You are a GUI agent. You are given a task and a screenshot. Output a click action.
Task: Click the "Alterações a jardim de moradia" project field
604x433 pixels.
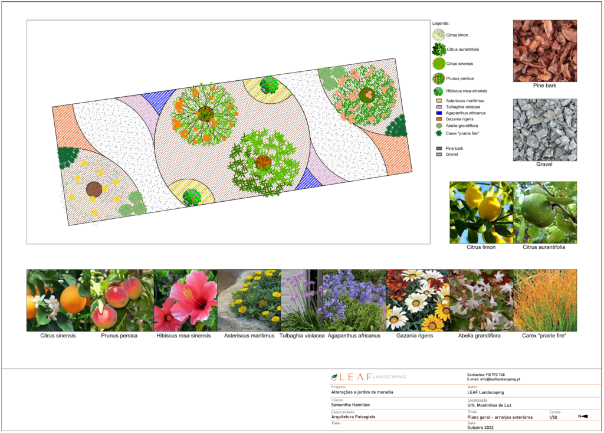[x=362, y=392]
